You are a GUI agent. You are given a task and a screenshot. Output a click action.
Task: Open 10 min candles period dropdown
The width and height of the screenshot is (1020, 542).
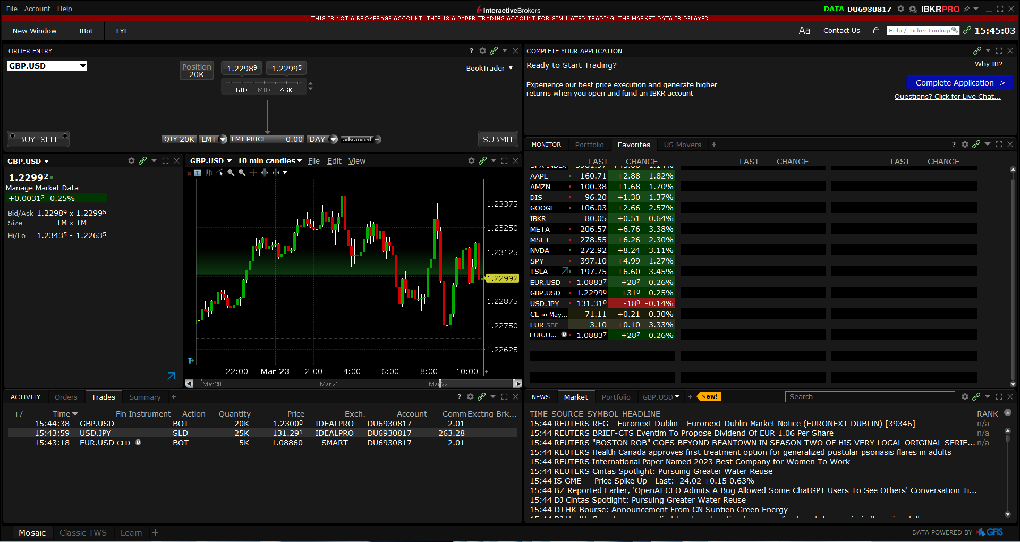point(269,161)
